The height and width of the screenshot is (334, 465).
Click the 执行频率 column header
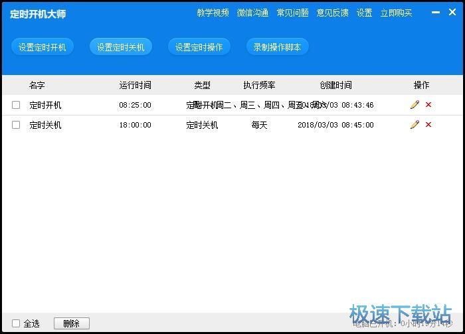coord(259,86)
